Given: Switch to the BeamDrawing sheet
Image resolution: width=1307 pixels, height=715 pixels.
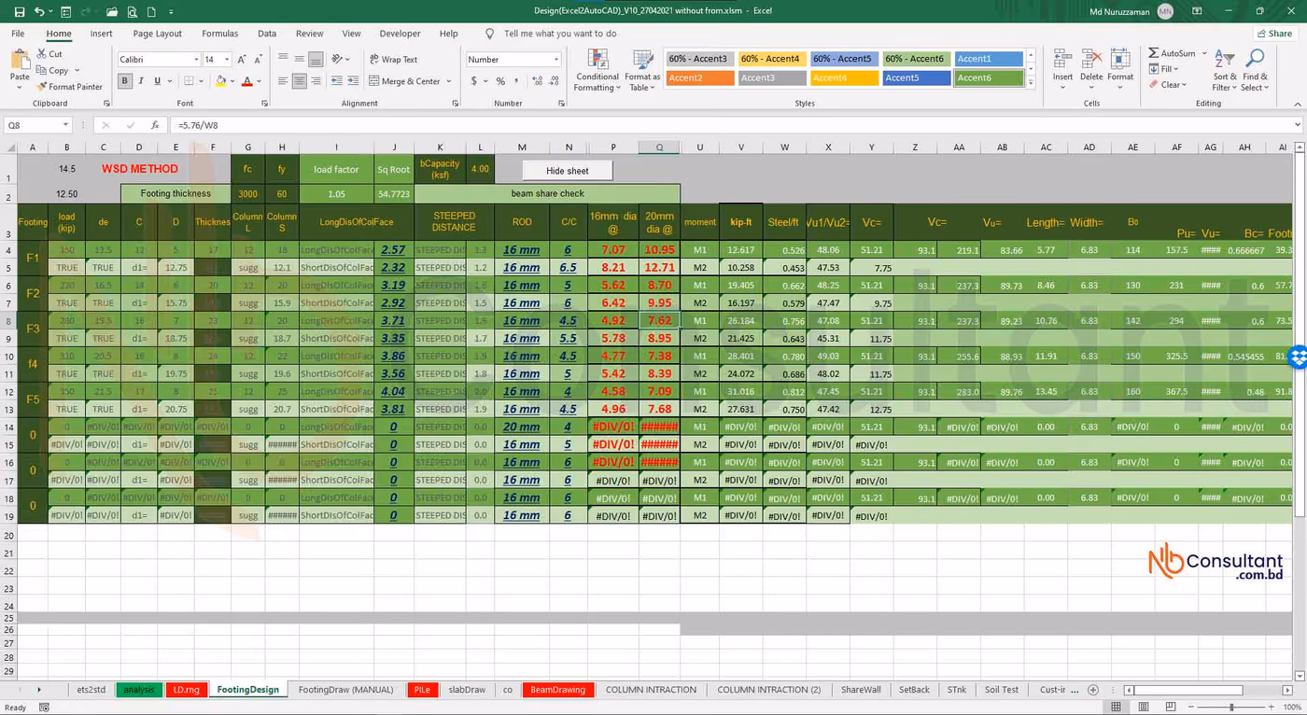Looking at the screenshot, I should click(557, 690).
